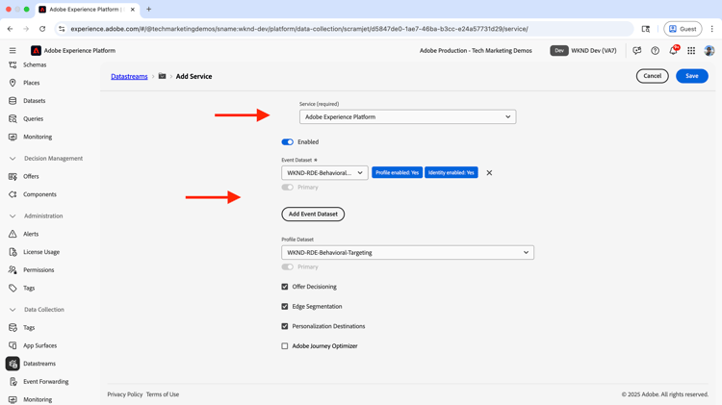Open the Event Dataset dropdown

click(x=324, y=172)
